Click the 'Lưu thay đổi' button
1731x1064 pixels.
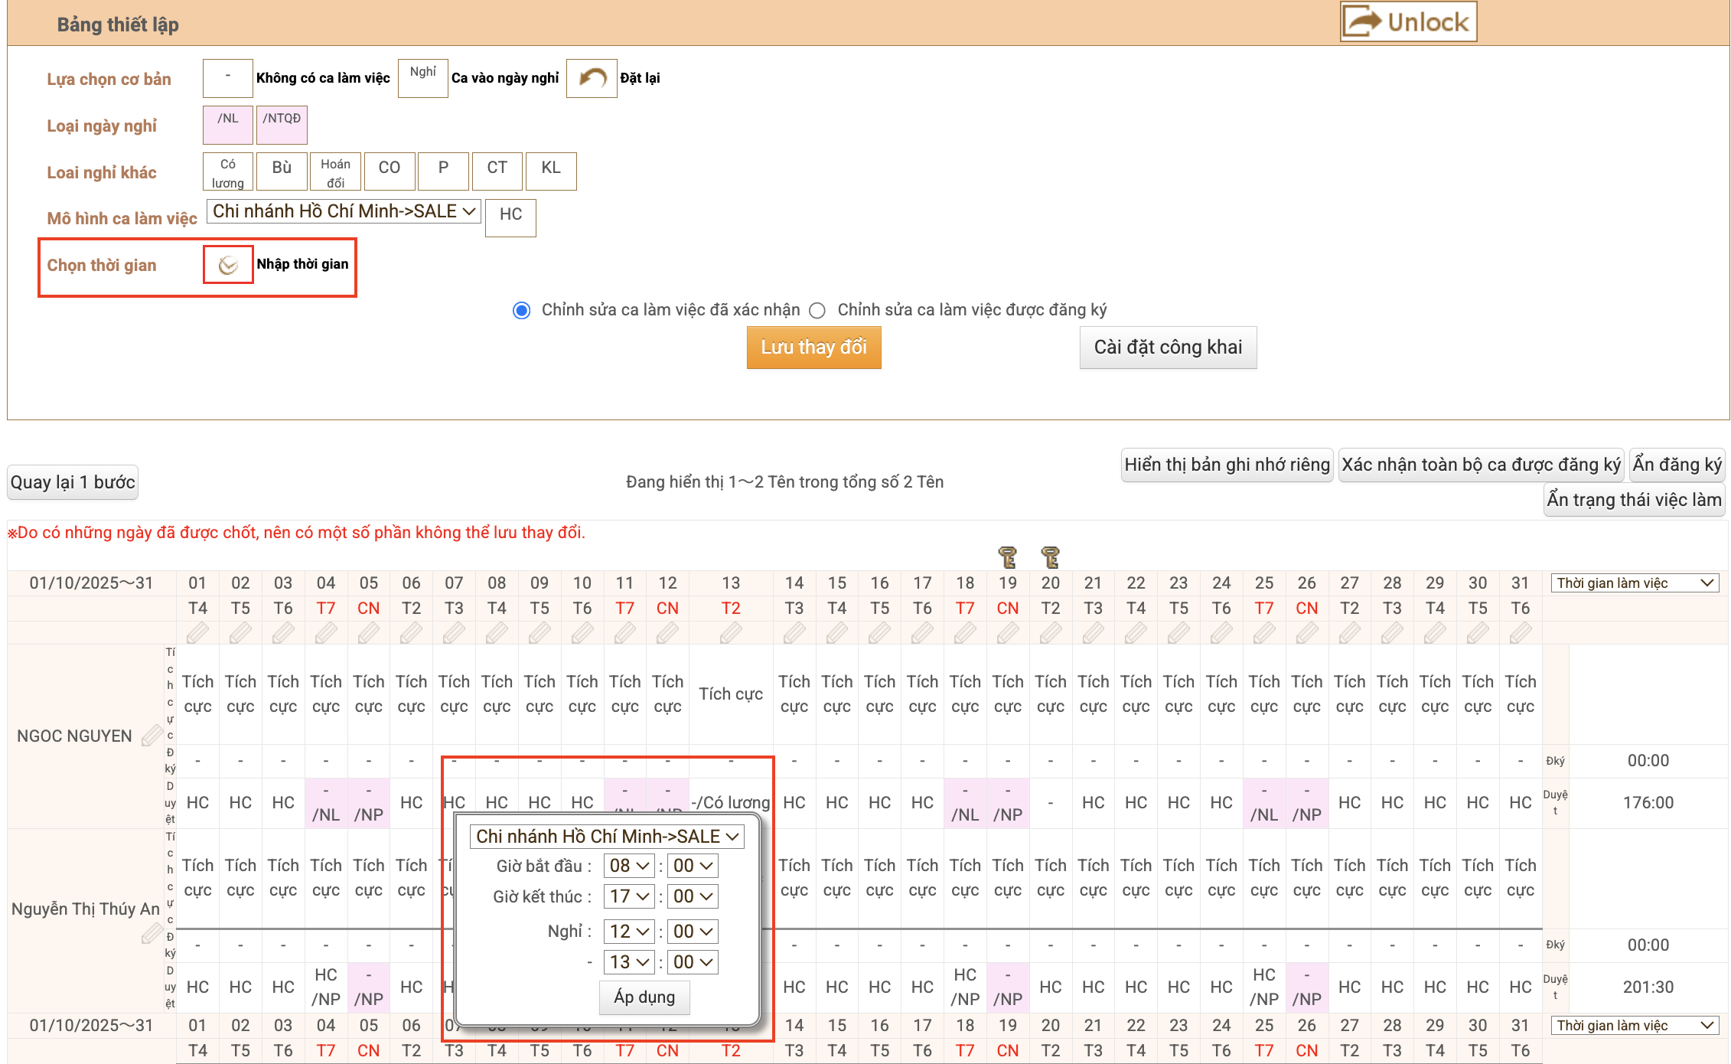(813, 348)
